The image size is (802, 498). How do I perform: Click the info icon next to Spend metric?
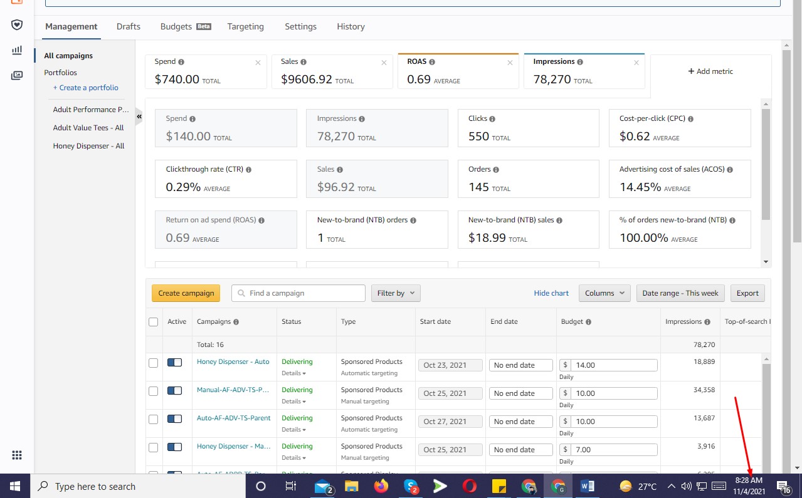[181, 61]
